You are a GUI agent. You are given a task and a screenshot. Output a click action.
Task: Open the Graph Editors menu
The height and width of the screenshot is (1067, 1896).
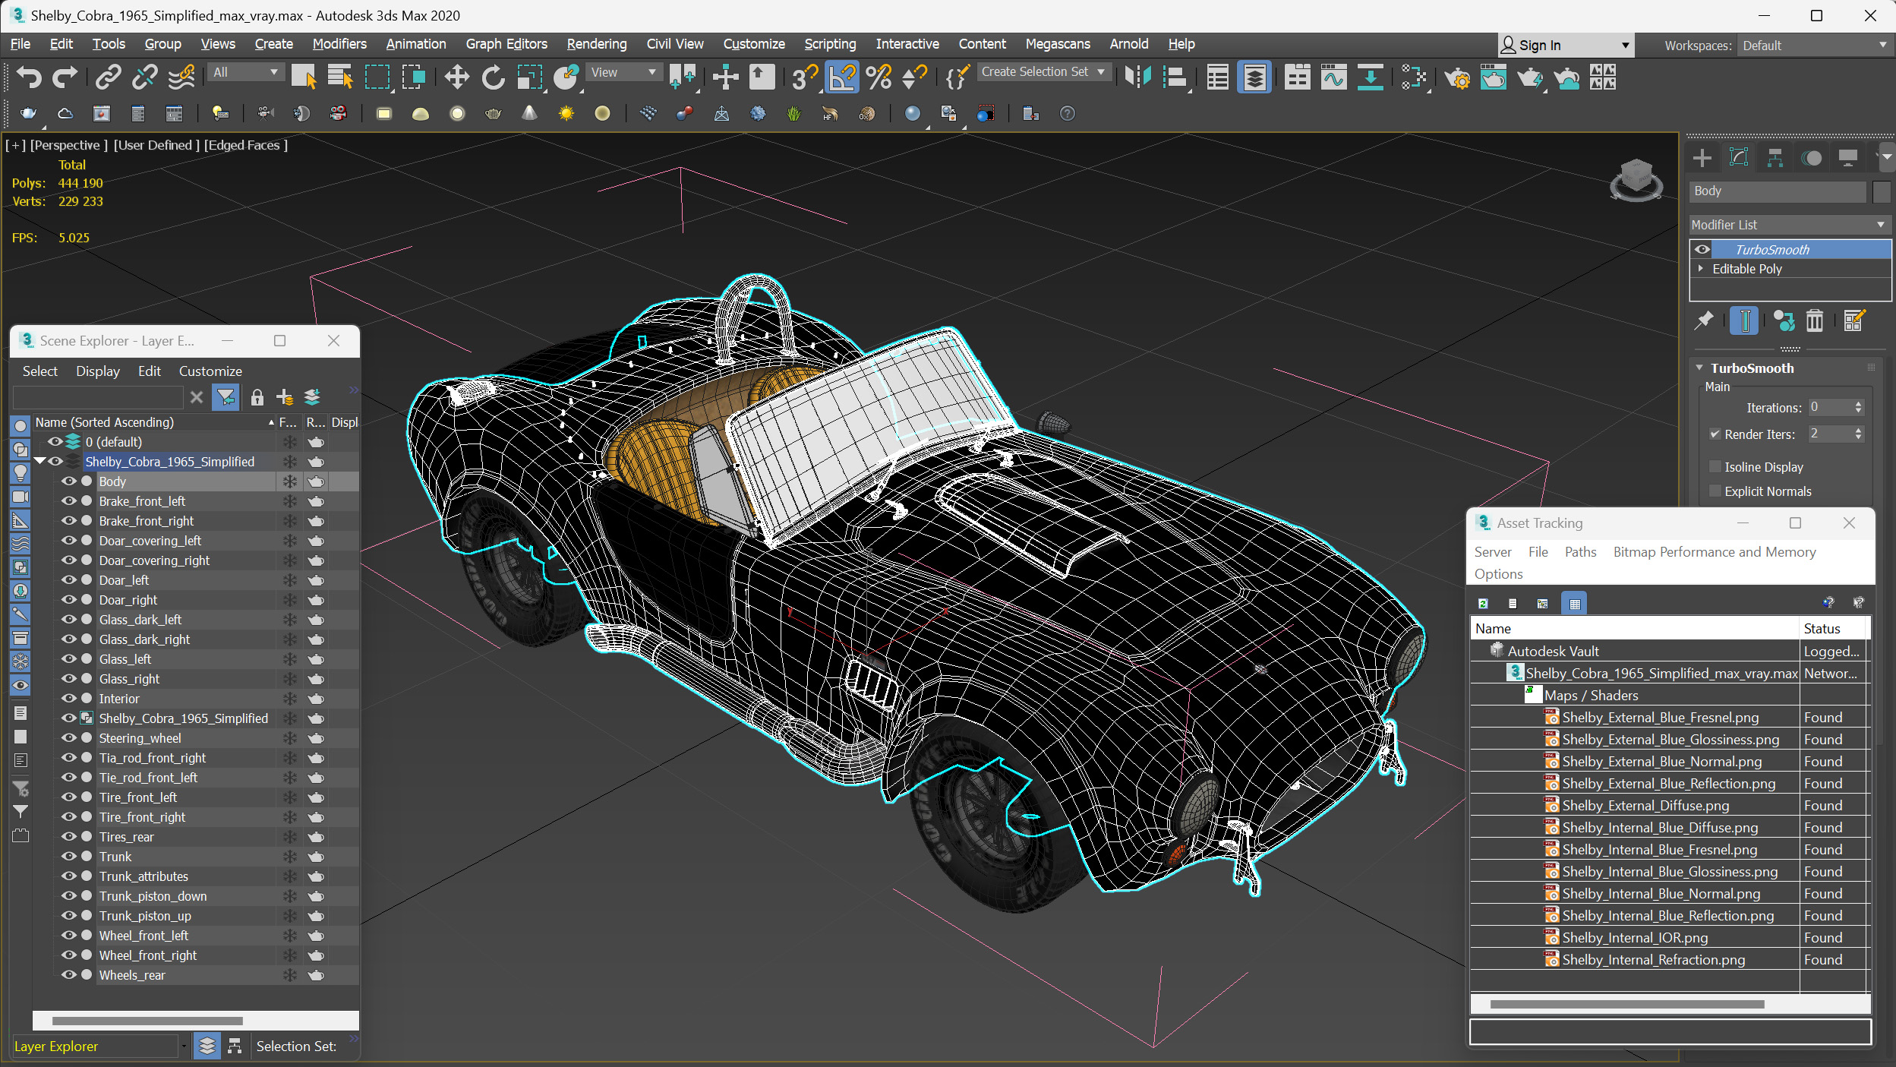pyautogui.click(x=506, y=44)
